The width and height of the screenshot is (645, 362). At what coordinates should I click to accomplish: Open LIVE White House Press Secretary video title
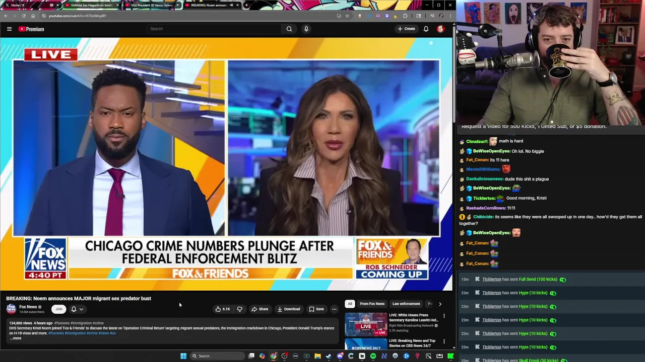[x=413, y=317]
